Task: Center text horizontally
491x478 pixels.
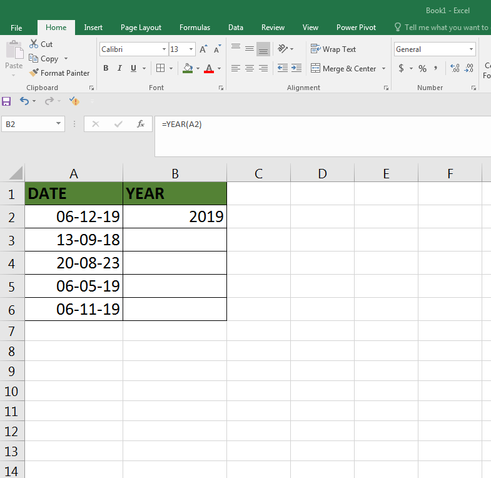Action: point(250,68)
